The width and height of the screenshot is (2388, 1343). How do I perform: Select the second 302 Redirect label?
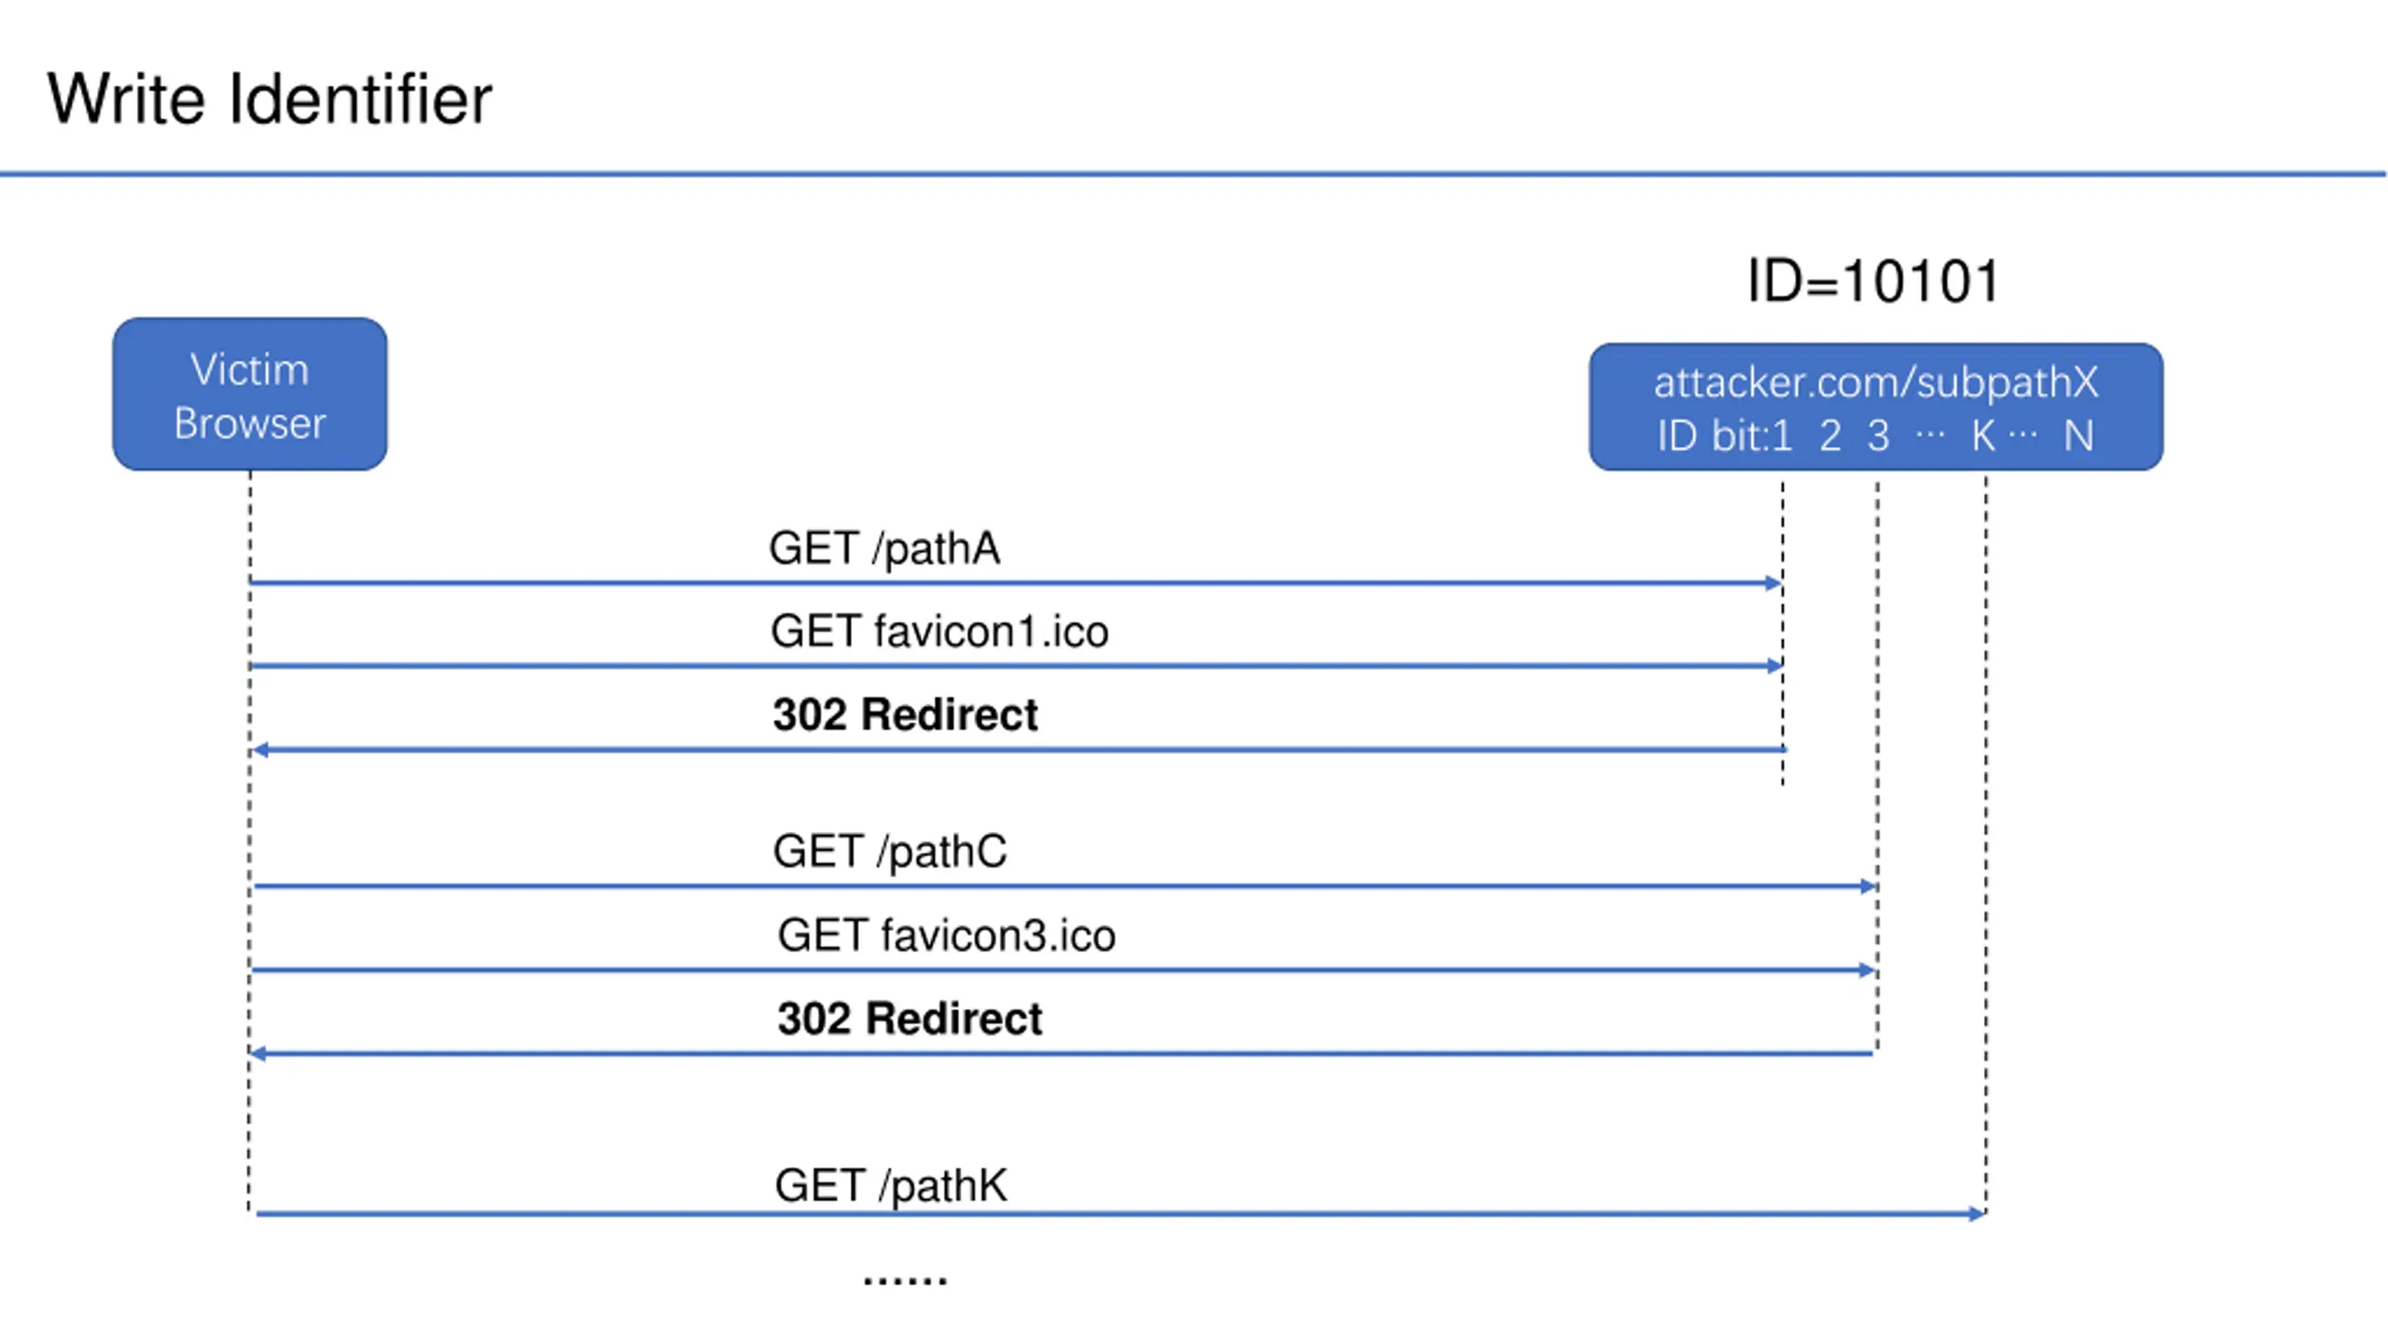909,1018
